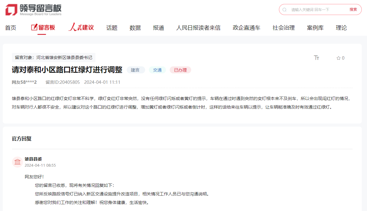The width and height of the screenshot is (367, 211).
Task: Click the red 搜索 button
Action: coord(353,9)
